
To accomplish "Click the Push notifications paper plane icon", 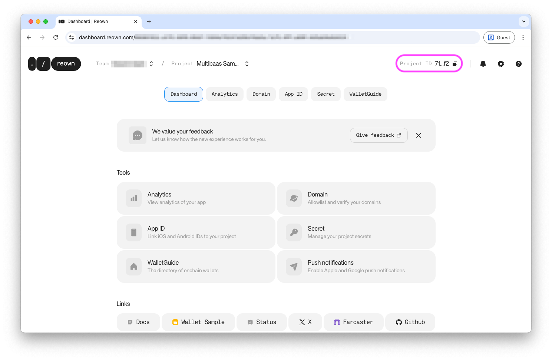I will 294,266.
